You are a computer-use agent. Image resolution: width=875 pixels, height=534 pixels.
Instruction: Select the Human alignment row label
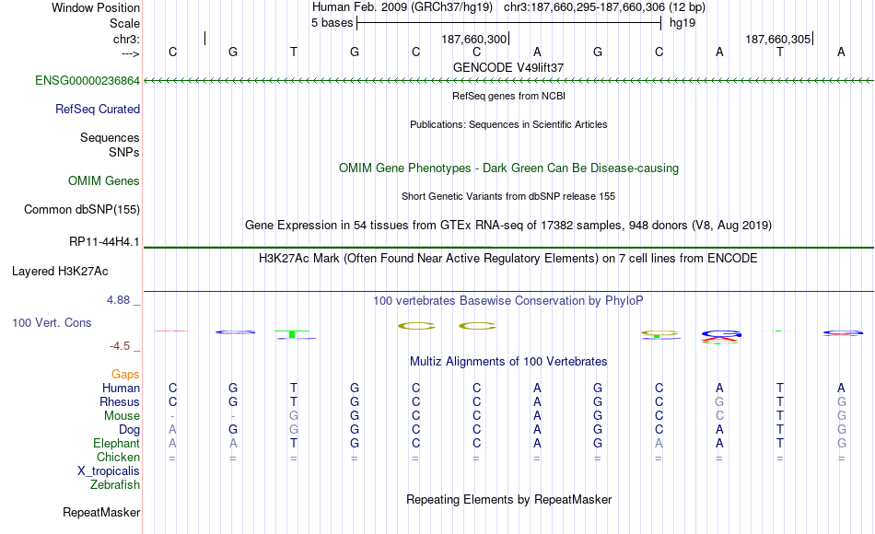121,388
